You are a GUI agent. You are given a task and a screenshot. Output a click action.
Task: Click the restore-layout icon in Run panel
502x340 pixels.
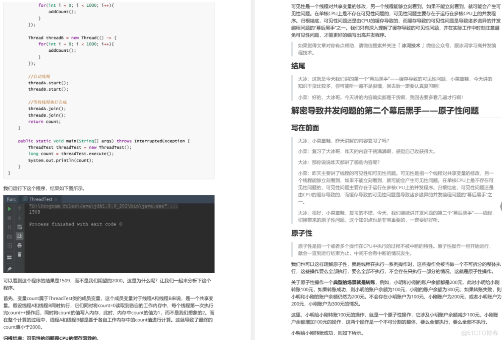[x=9, y=257]
